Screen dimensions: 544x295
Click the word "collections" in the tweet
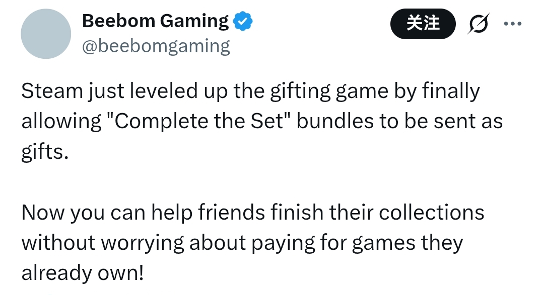[x=431, y=212]
